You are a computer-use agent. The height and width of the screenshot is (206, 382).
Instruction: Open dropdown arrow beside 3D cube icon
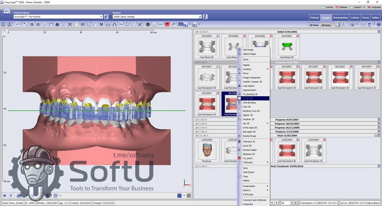click(x=60, y=196)
